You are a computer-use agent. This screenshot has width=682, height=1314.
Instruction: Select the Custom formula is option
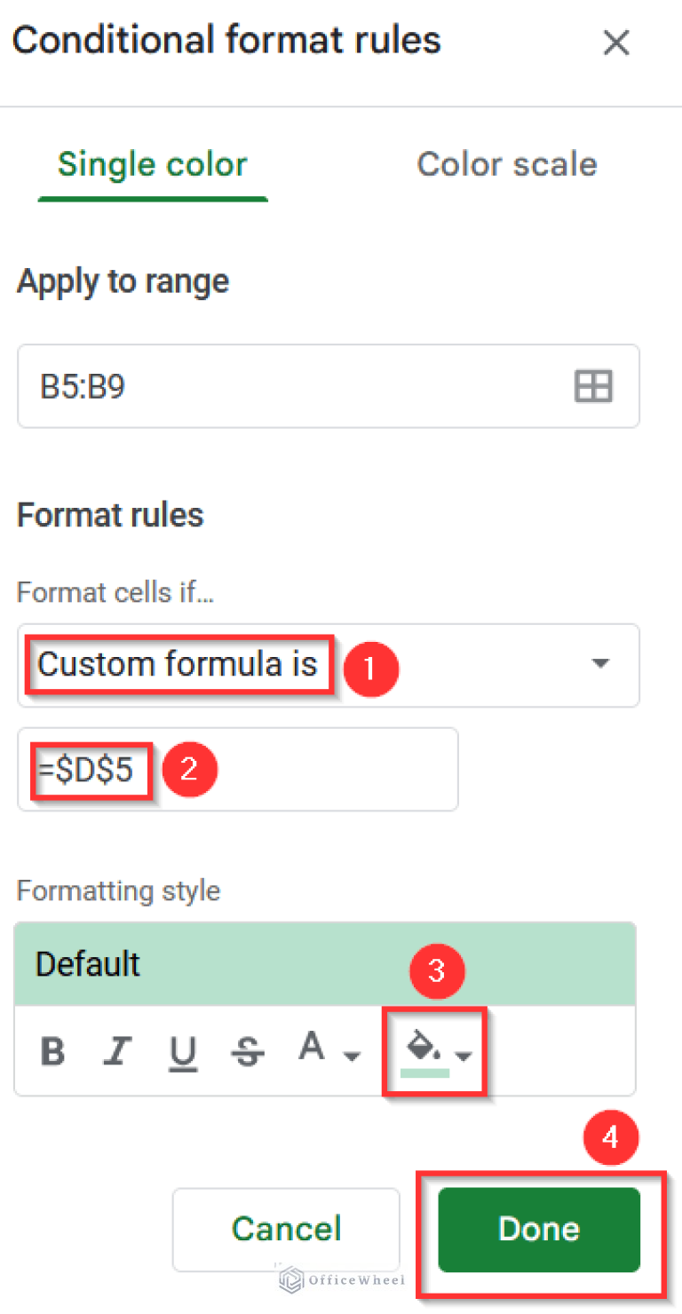[x=178, y=664]
